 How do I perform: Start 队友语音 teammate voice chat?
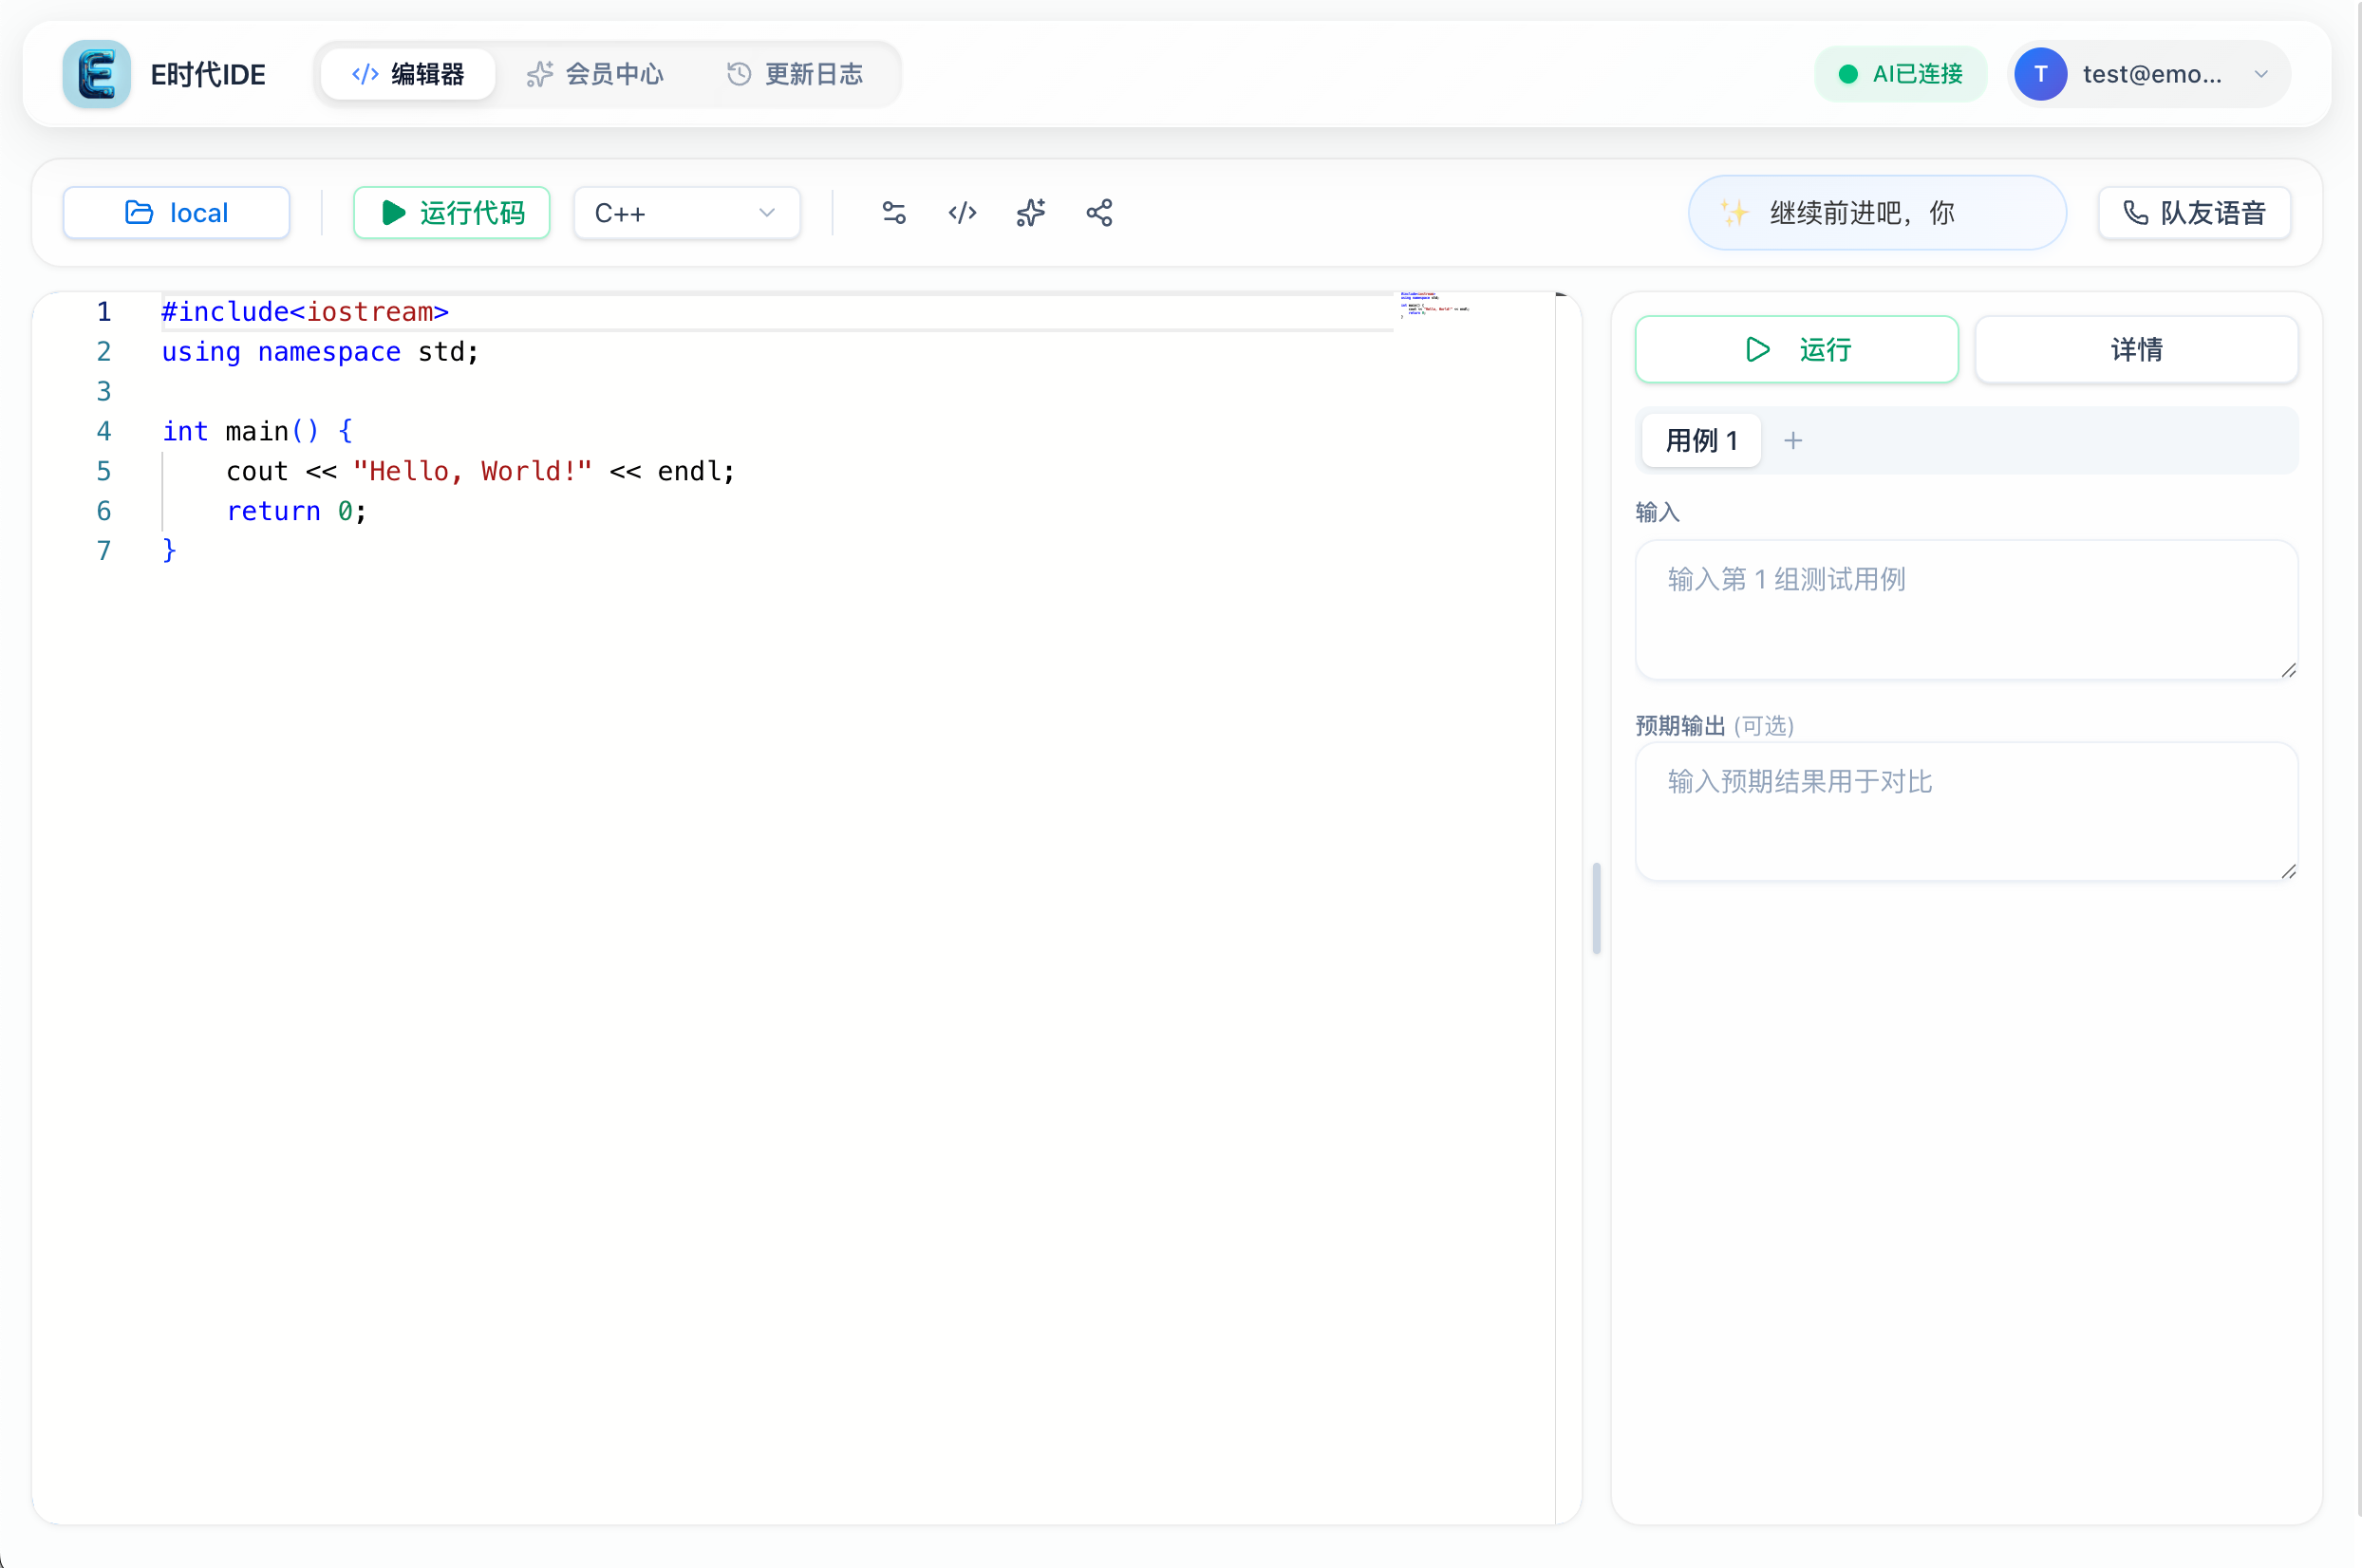pos(2194,213)
